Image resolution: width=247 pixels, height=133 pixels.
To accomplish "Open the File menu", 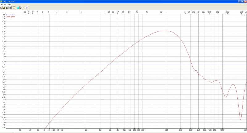I will 2,5.
